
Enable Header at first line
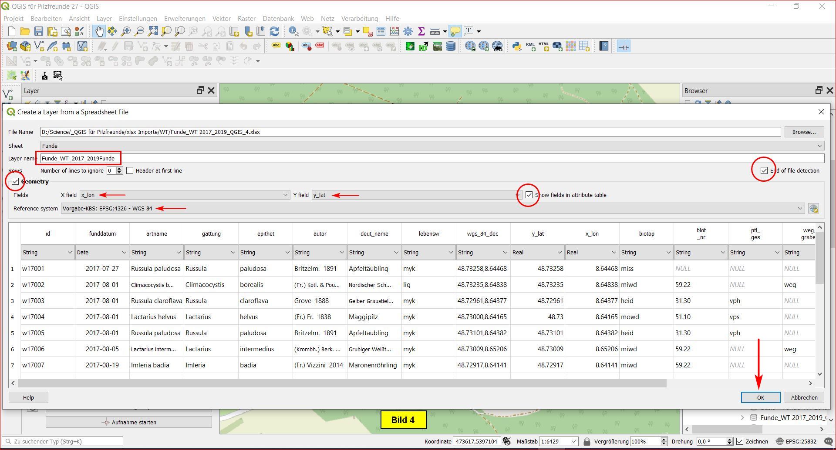130,171
